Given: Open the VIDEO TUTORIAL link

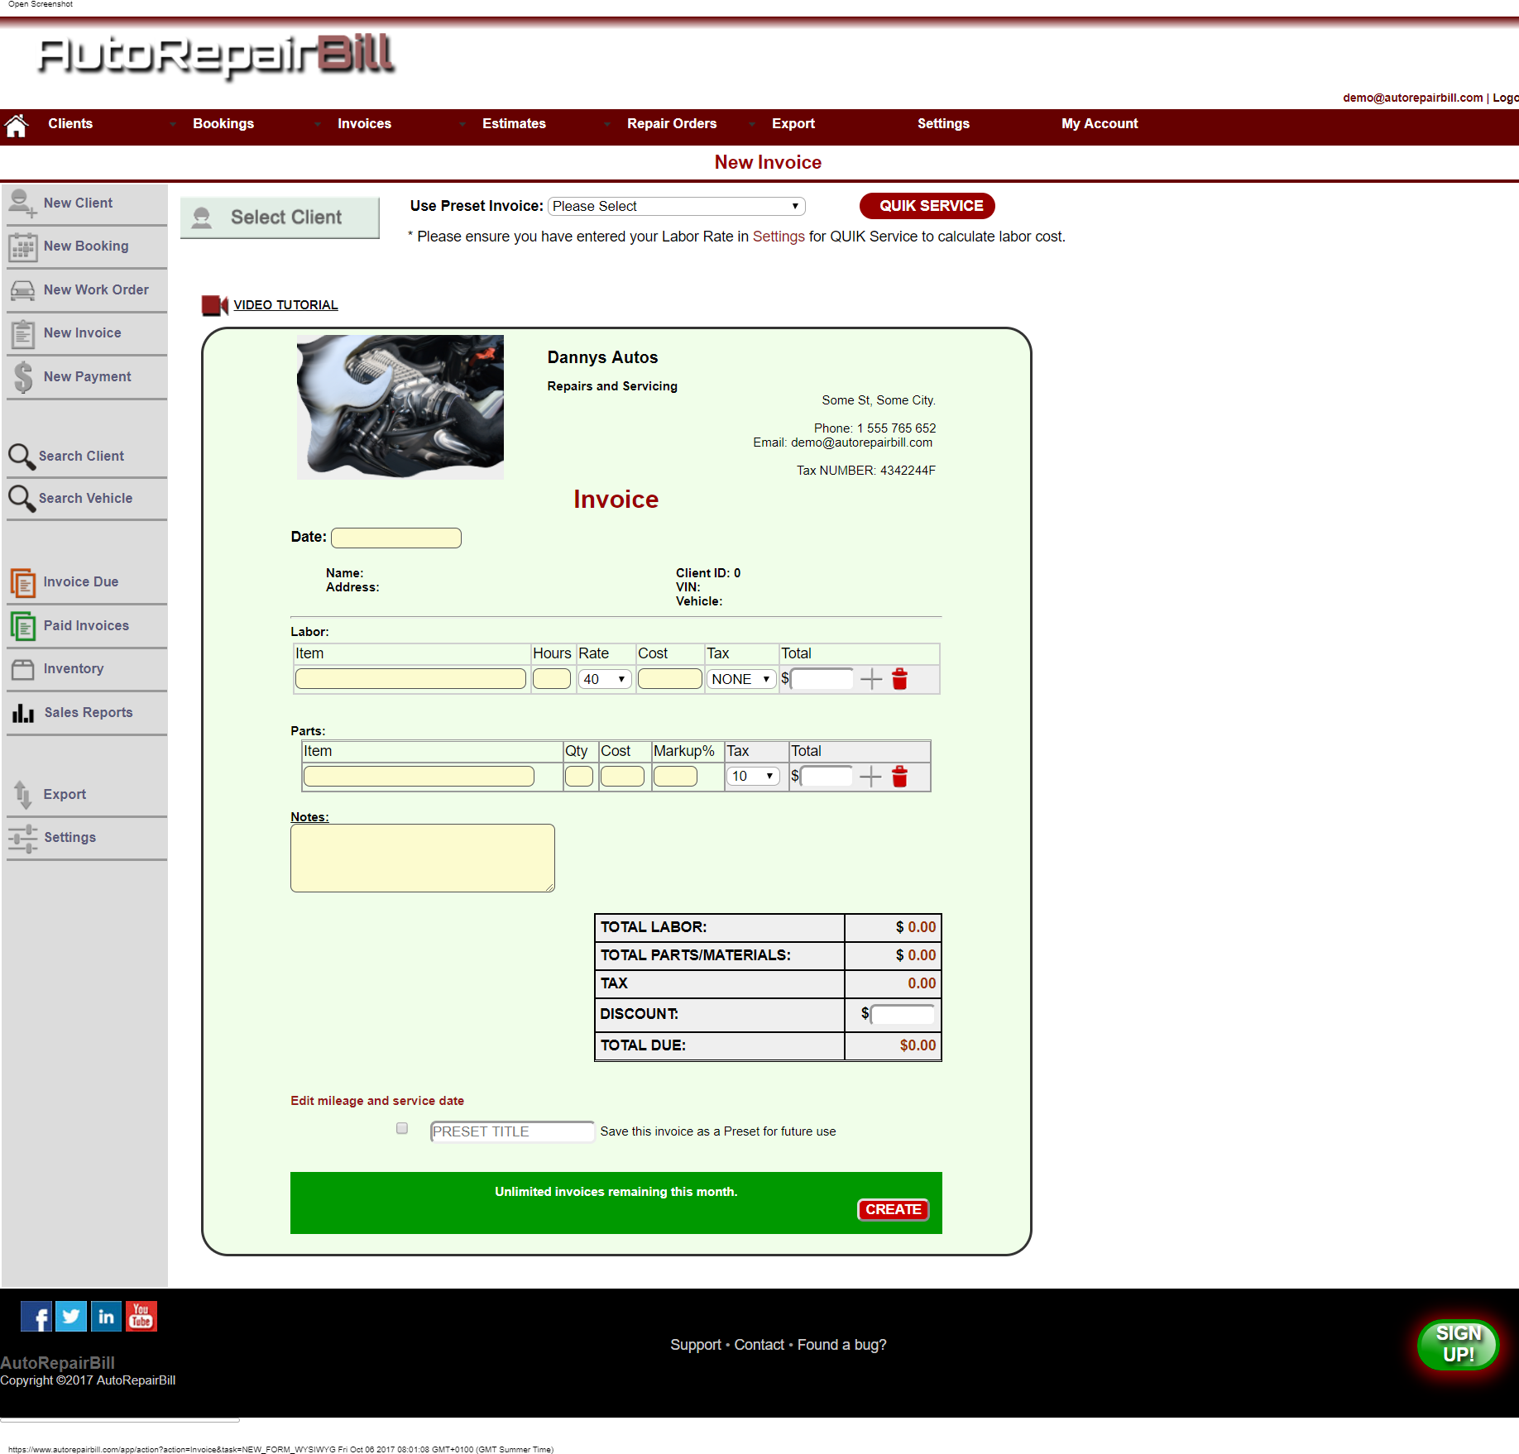Looking at the screenshot, I should pos(285,305).
